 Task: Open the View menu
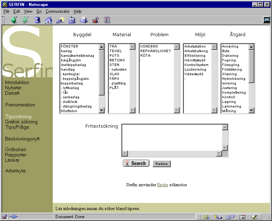pos(28,11)
